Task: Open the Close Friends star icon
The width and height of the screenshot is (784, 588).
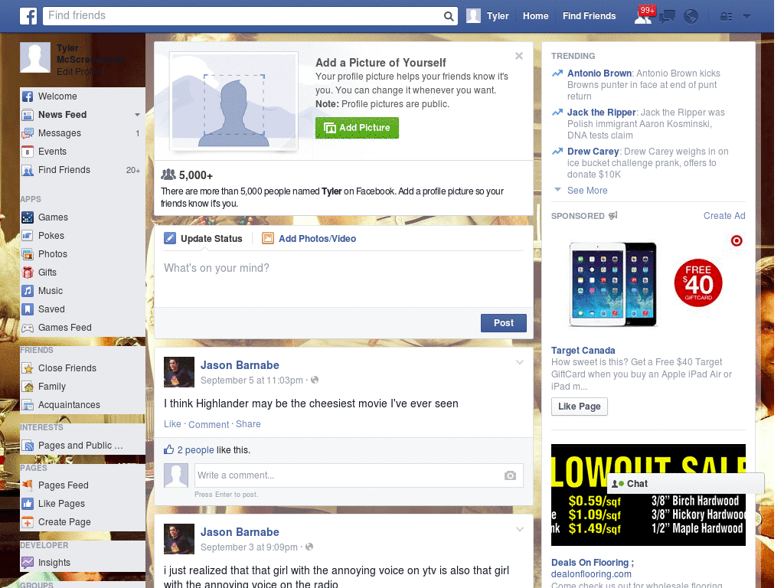Action: [28, 368]
